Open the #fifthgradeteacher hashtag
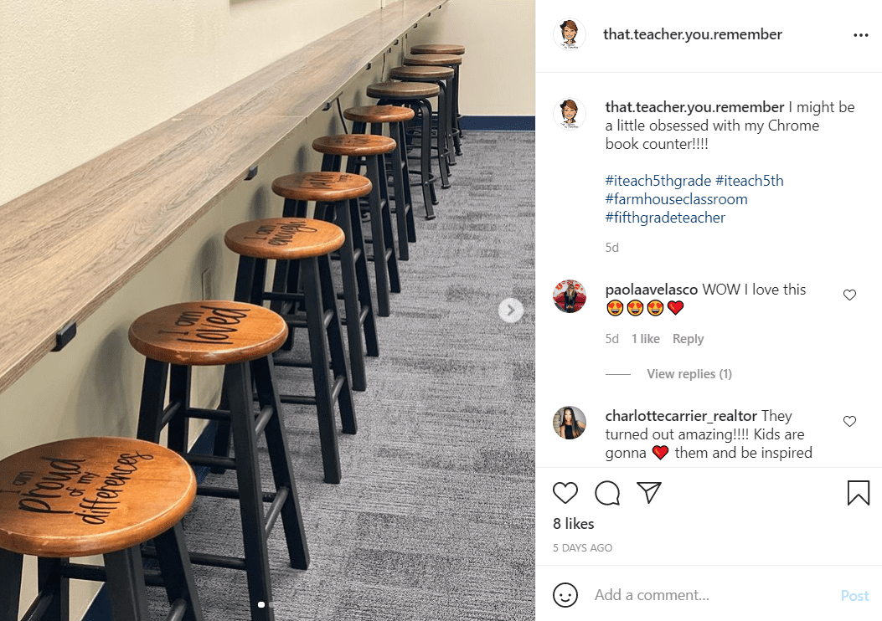Viewport: 882px width, 621px height. (665, 218)
